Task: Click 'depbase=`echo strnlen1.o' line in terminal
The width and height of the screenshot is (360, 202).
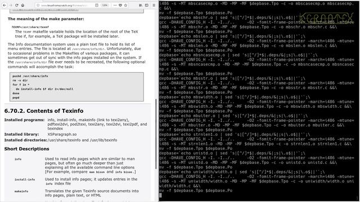Action: (235, 135)
